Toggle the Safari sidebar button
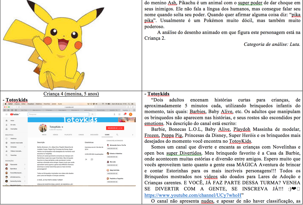Viewport: 303px width, 205px height. [19, 107]
